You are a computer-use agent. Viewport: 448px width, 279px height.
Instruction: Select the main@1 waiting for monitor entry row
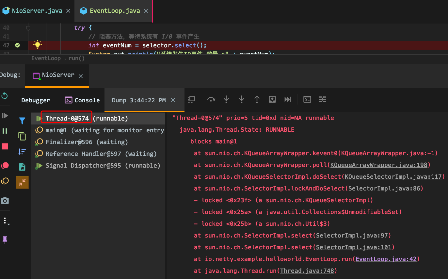pyautogui.click(x=98, y=130)
